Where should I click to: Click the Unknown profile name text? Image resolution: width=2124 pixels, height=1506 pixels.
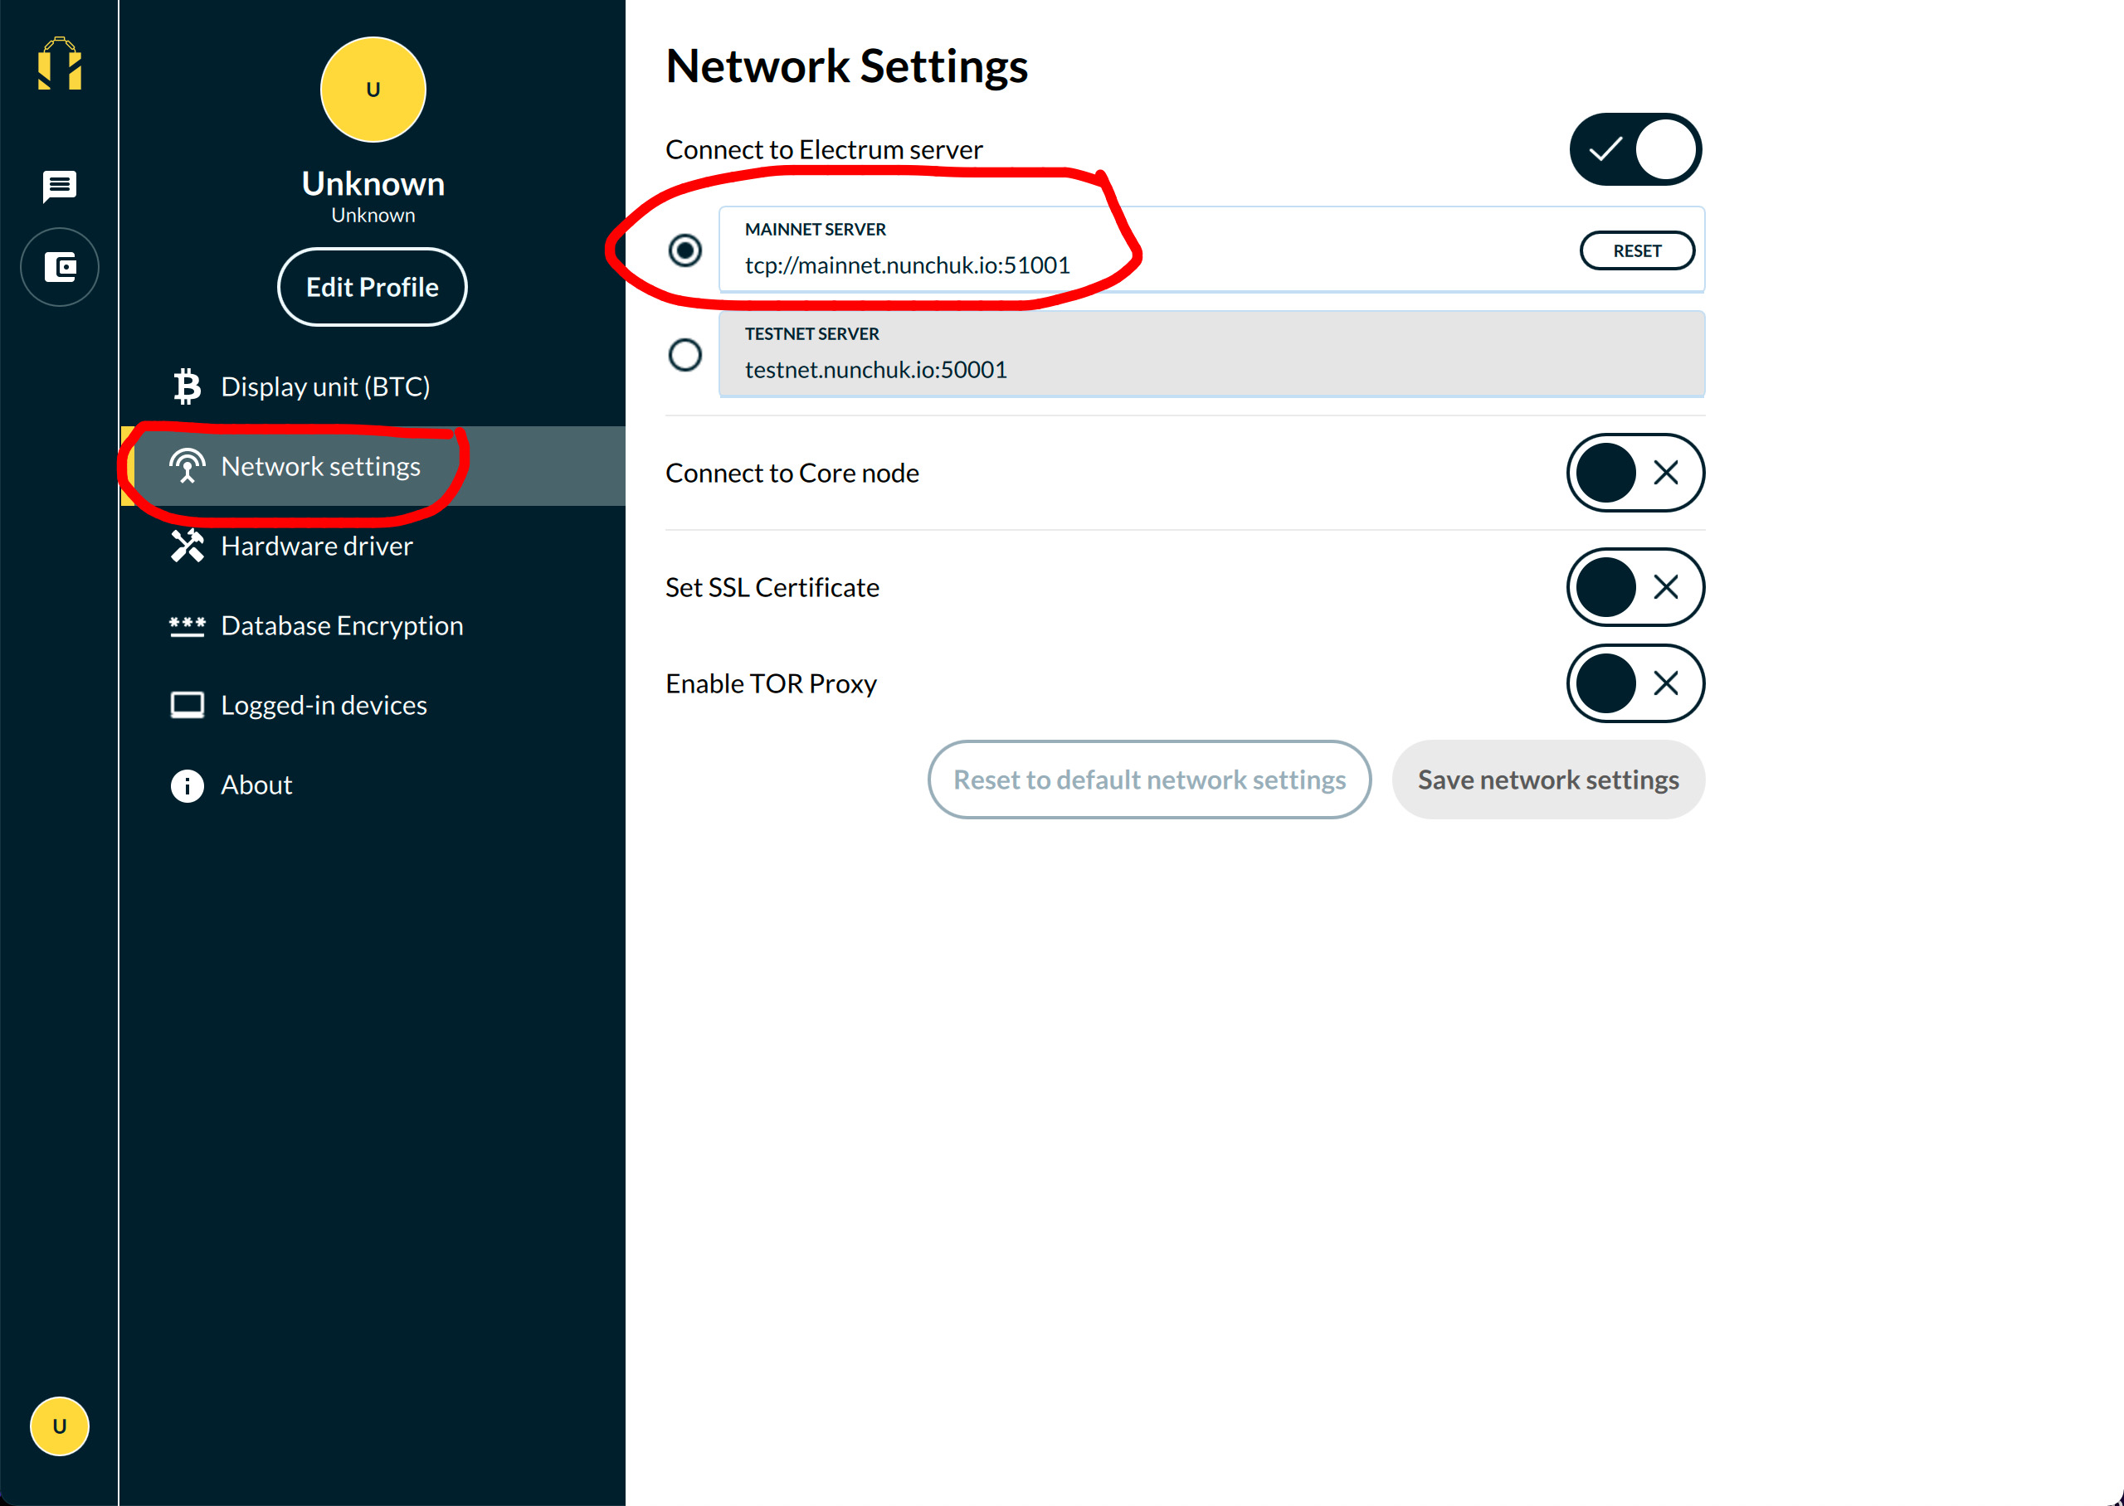point(373,185)
